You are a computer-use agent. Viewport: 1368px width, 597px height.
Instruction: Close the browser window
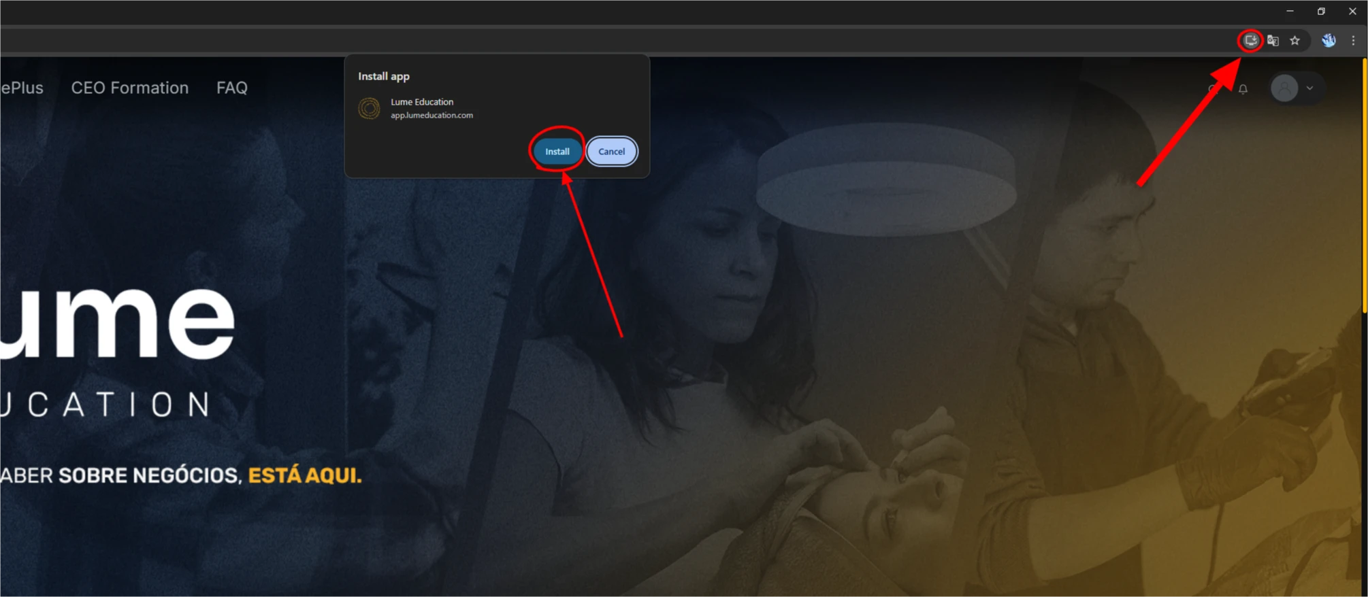point(1352,12)
